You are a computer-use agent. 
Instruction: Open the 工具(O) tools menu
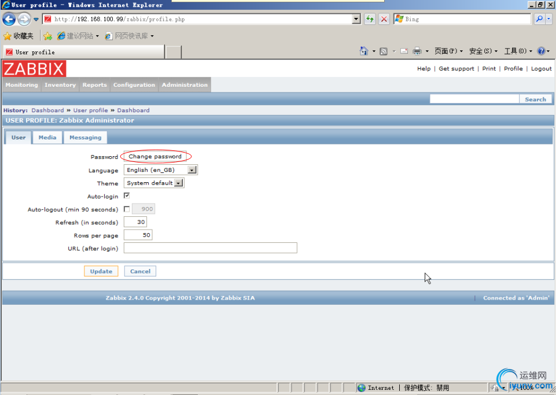[x=518, y=51]
